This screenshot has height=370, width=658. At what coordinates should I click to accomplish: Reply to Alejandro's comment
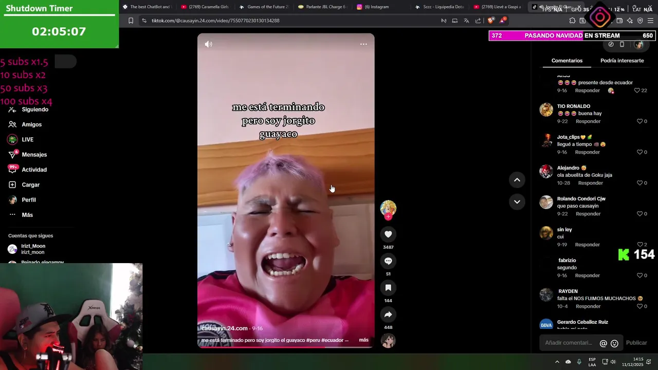[590, 183]
